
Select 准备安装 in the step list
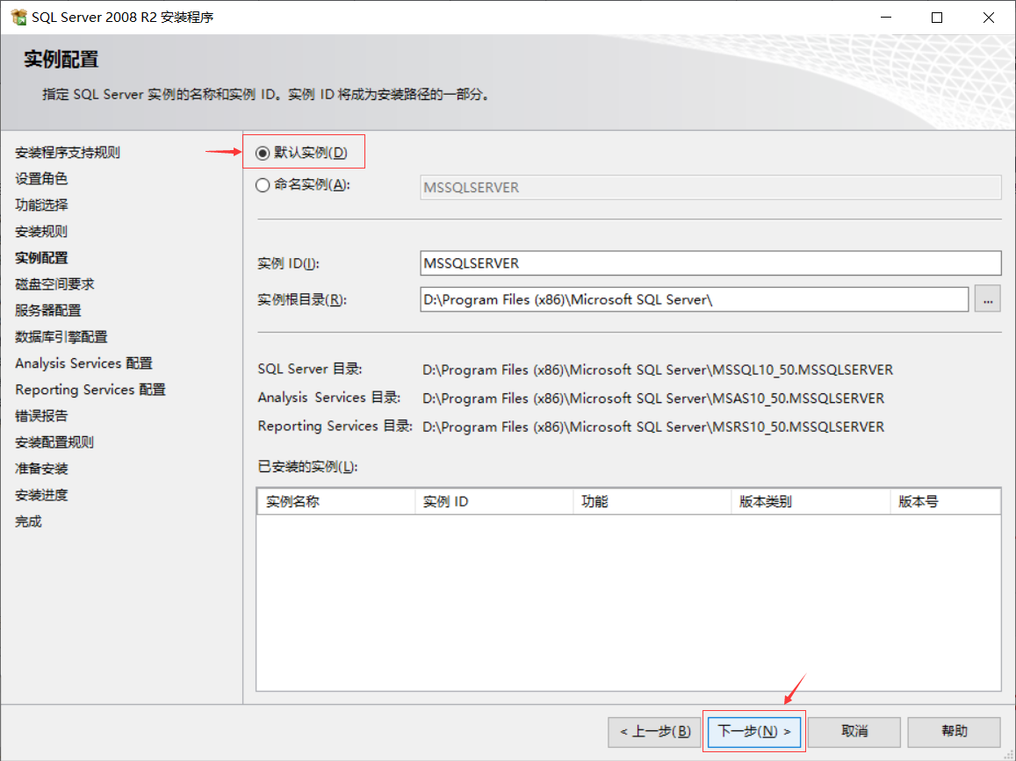click(41, 469)
